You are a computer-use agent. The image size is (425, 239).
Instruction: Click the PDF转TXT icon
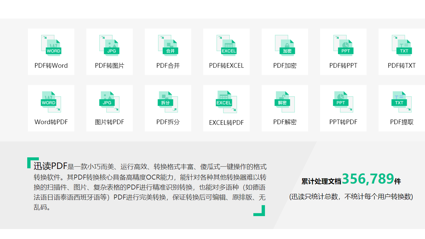(x=402, y=45)
